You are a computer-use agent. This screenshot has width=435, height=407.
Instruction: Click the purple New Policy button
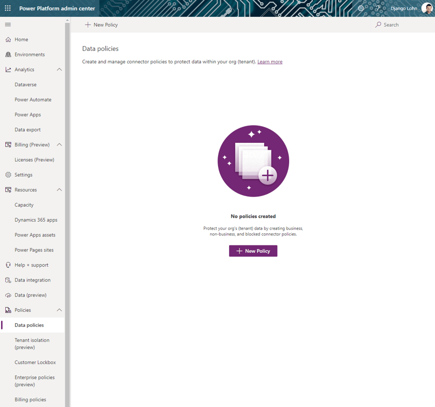click(253, 251)
